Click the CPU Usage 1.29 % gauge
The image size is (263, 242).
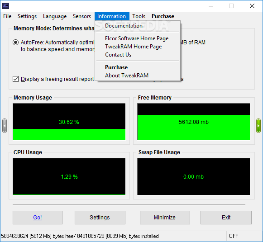pyautogui.click(x=69, y=176)
